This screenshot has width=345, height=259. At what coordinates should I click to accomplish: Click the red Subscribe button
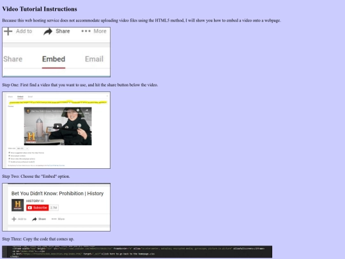(x=38, y=208)
